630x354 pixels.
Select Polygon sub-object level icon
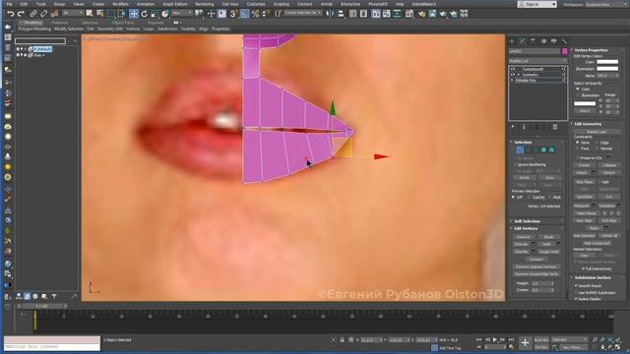point(543,150)
